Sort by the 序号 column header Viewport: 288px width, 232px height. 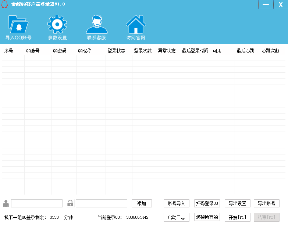[x=8, y=51]
